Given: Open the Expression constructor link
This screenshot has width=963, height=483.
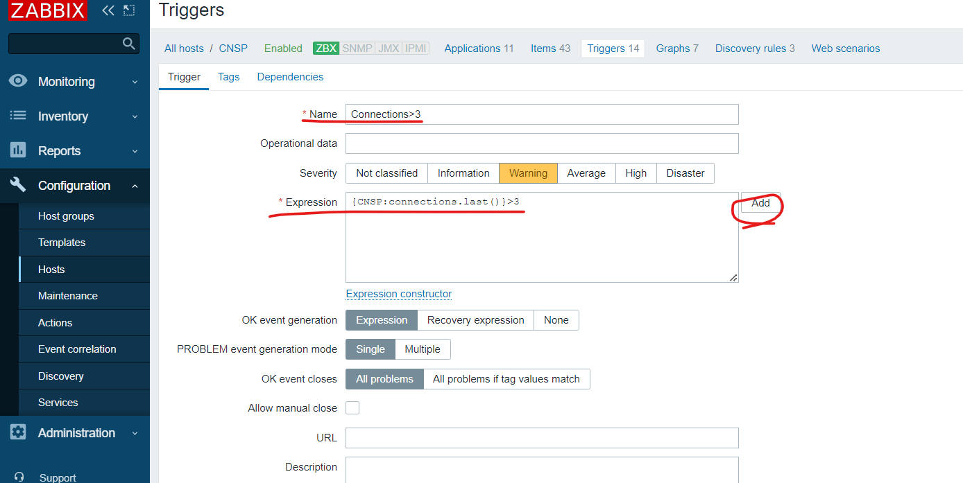Looking at the screenshot, I should pyautogui.click(x=399, y=294).
